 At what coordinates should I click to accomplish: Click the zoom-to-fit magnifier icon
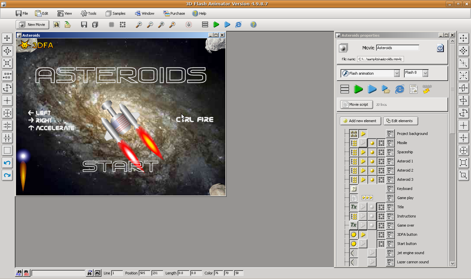(x=161, y=25)
